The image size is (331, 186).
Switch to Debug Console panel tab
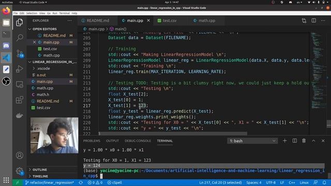click(x=138, y=141)
